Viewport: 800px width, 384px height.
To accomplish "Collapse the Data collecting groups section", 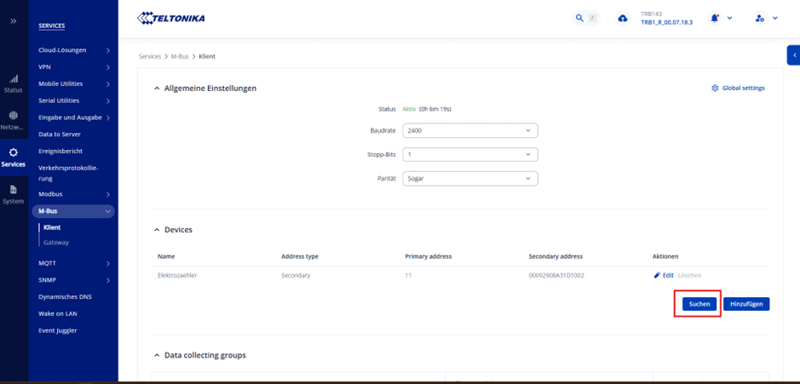I will tap(157, 355).
